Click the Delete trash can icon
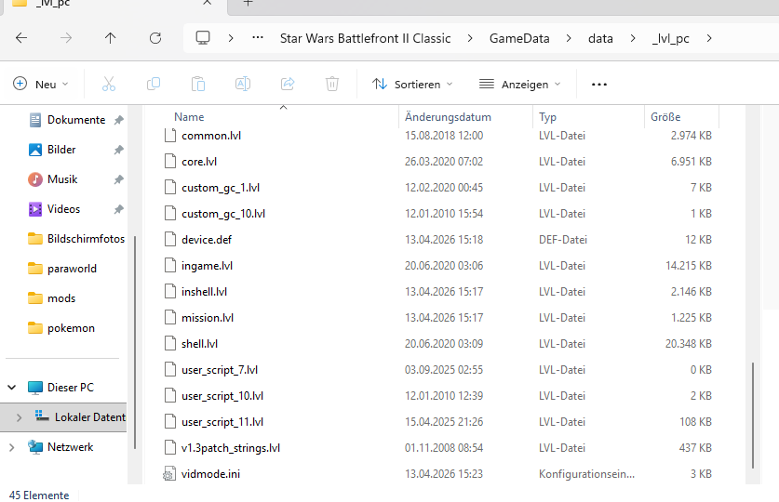Image resolution: width=779 pixels, height=502 pixels. (332, 84)
